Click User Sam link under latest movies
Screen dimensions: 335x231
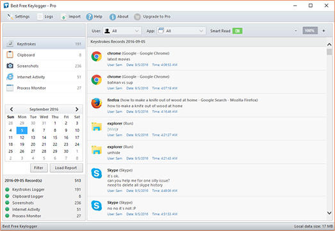[x=115, y=65]
